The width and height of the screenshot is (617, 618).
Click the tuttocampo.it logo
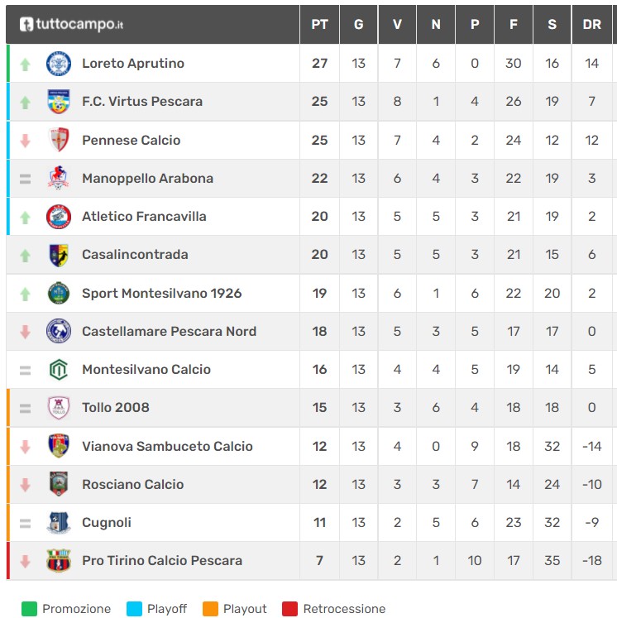click(71, 25)
